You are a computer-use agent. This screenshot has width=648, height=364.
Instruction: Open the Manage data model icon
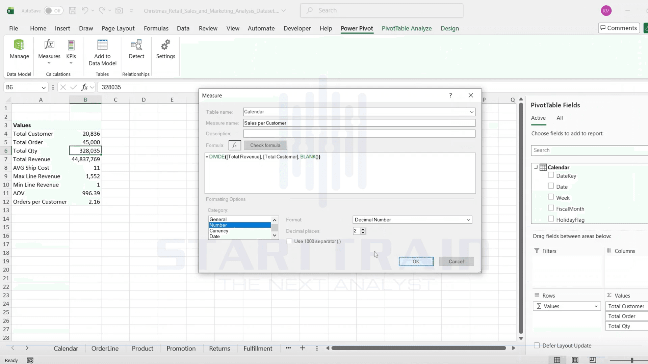(x=19, y=45)
